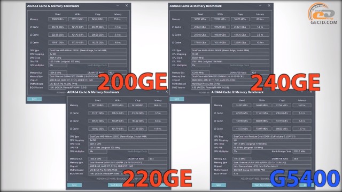This screenshot has height=192, width=342.
Task: Click CPU Clock field in Athlon 220GE window
Action: coord(128,144)
